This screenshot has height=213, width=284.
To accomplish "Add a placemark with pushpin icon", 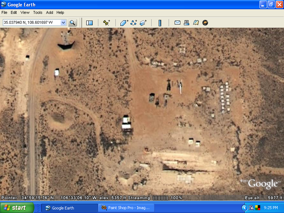I will pyautogui.click(x=106, y=23).
